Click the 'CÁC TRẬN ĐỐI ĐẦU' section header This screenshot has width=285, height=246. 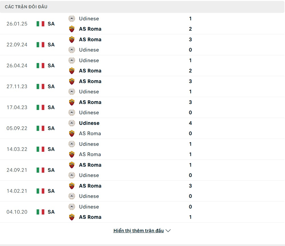click(26, 7)
